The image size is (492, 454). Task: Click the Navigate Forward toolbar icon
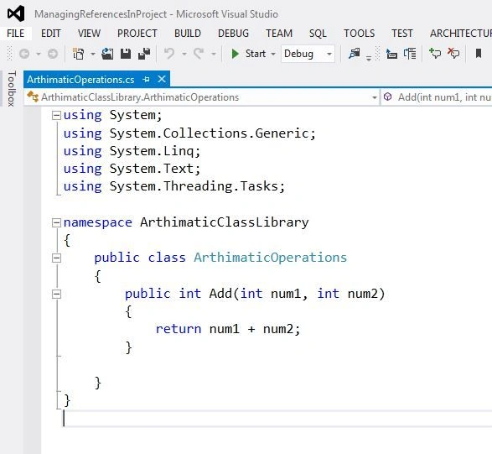click(53, 54)
